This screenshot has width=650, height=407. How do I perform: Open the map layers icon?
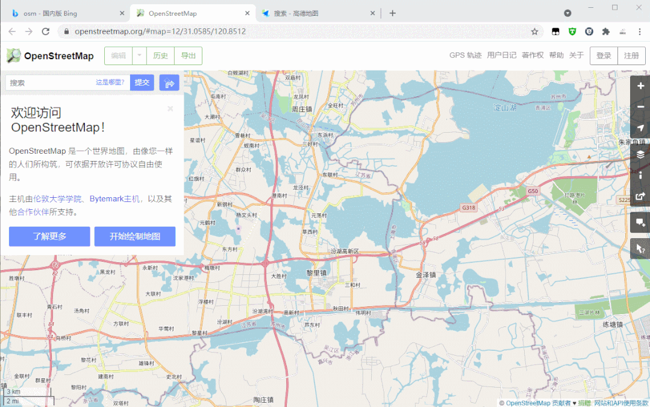(640, 154)
